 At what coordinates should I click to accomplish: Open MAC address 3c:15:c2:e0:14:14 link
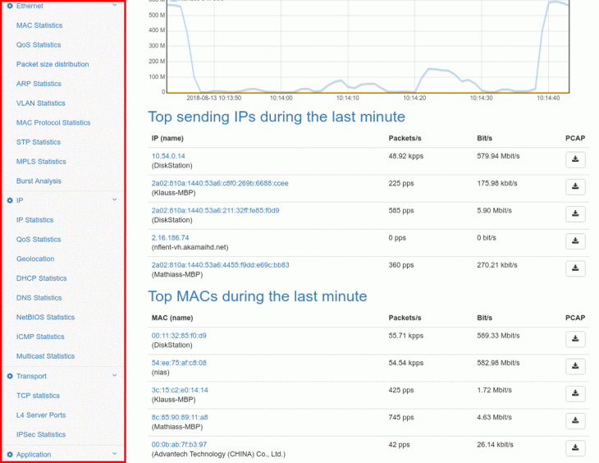tap(179, 390)
